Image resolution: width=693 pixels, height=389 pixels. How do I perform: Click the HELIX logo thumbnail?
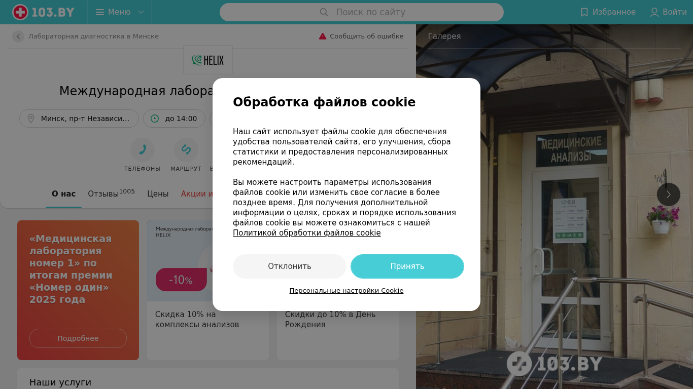point(208,60)
